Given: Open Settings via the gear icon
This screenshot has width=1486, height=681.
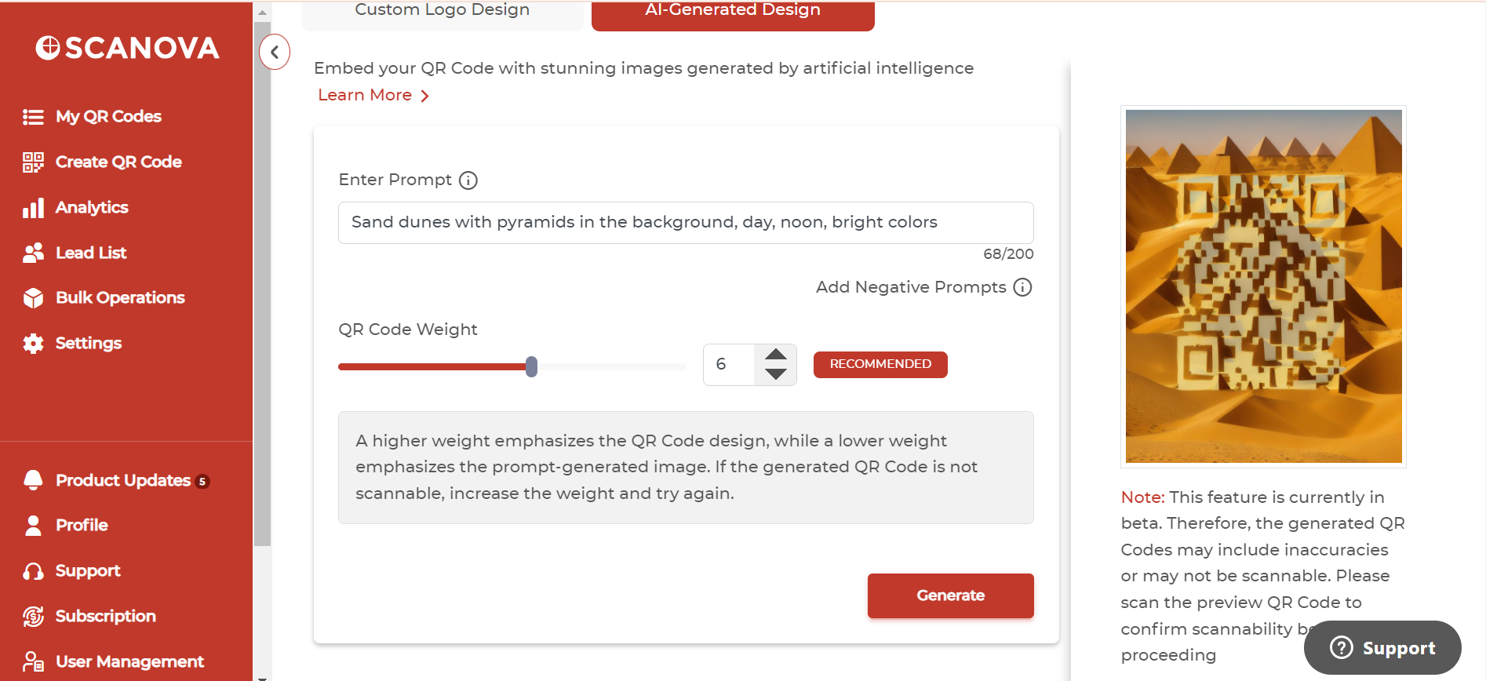Looking at the screenshot, I should point(33,344).
